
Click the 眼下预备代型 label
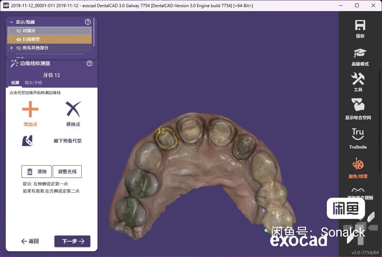click(x=67, y=141)
